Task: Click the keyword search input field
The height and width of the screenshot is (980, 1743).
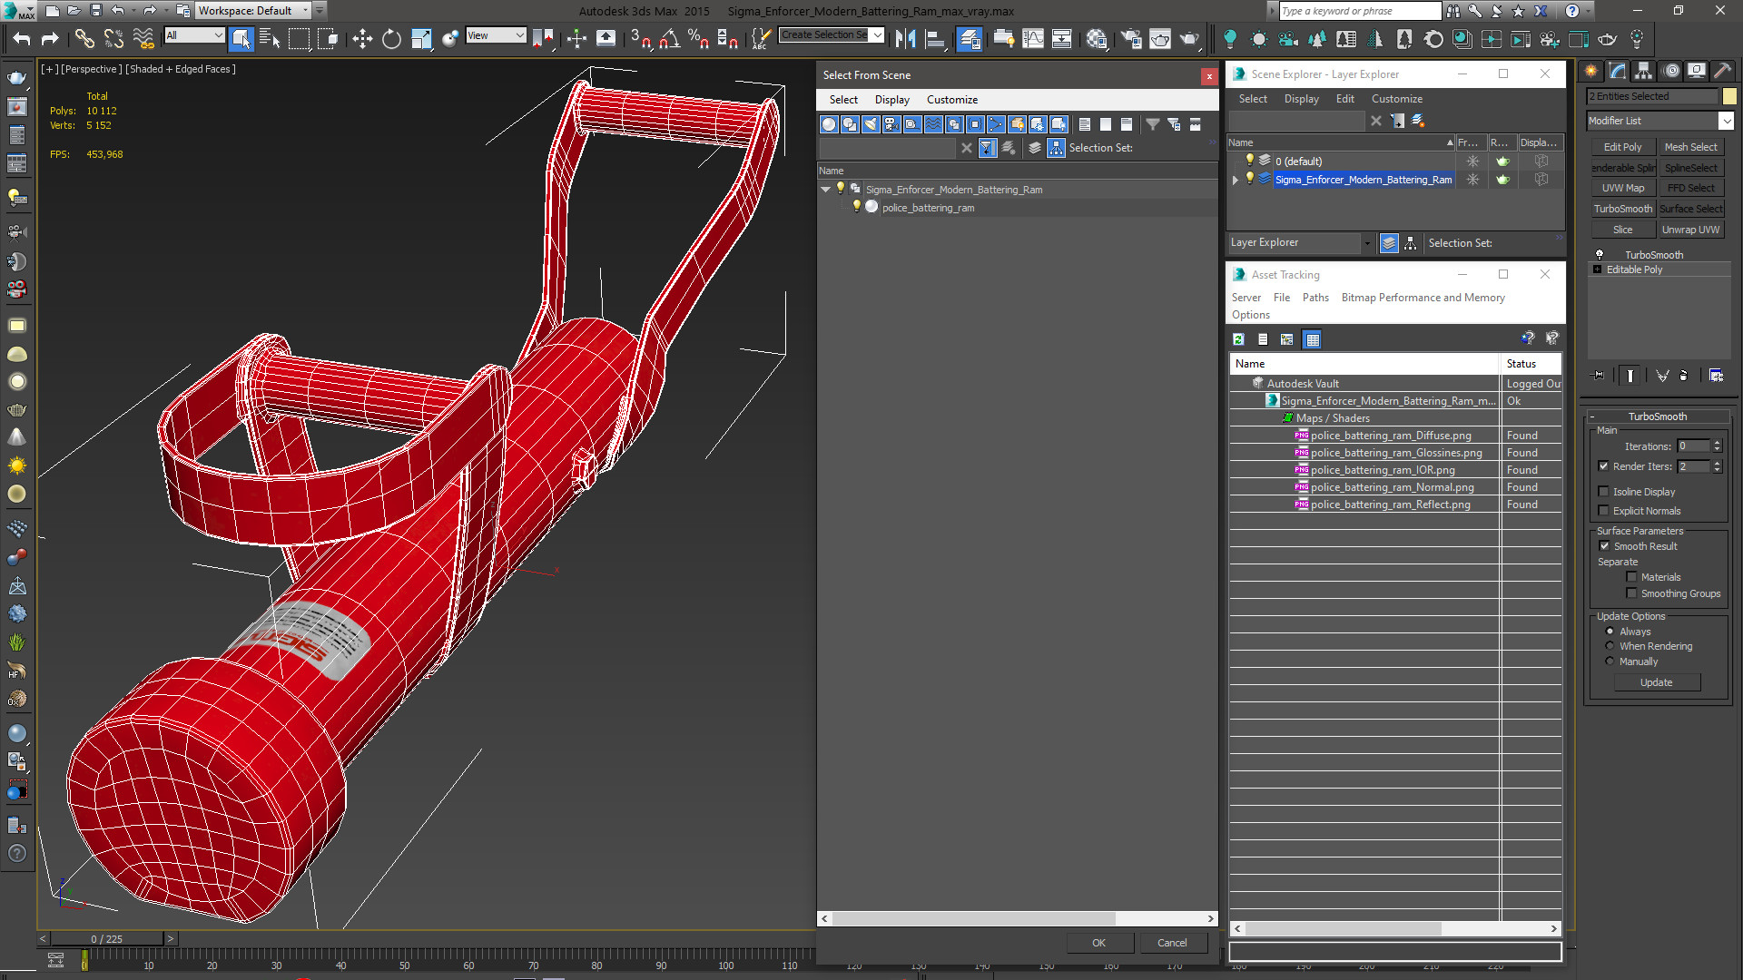Action: tap(1359, 11)
